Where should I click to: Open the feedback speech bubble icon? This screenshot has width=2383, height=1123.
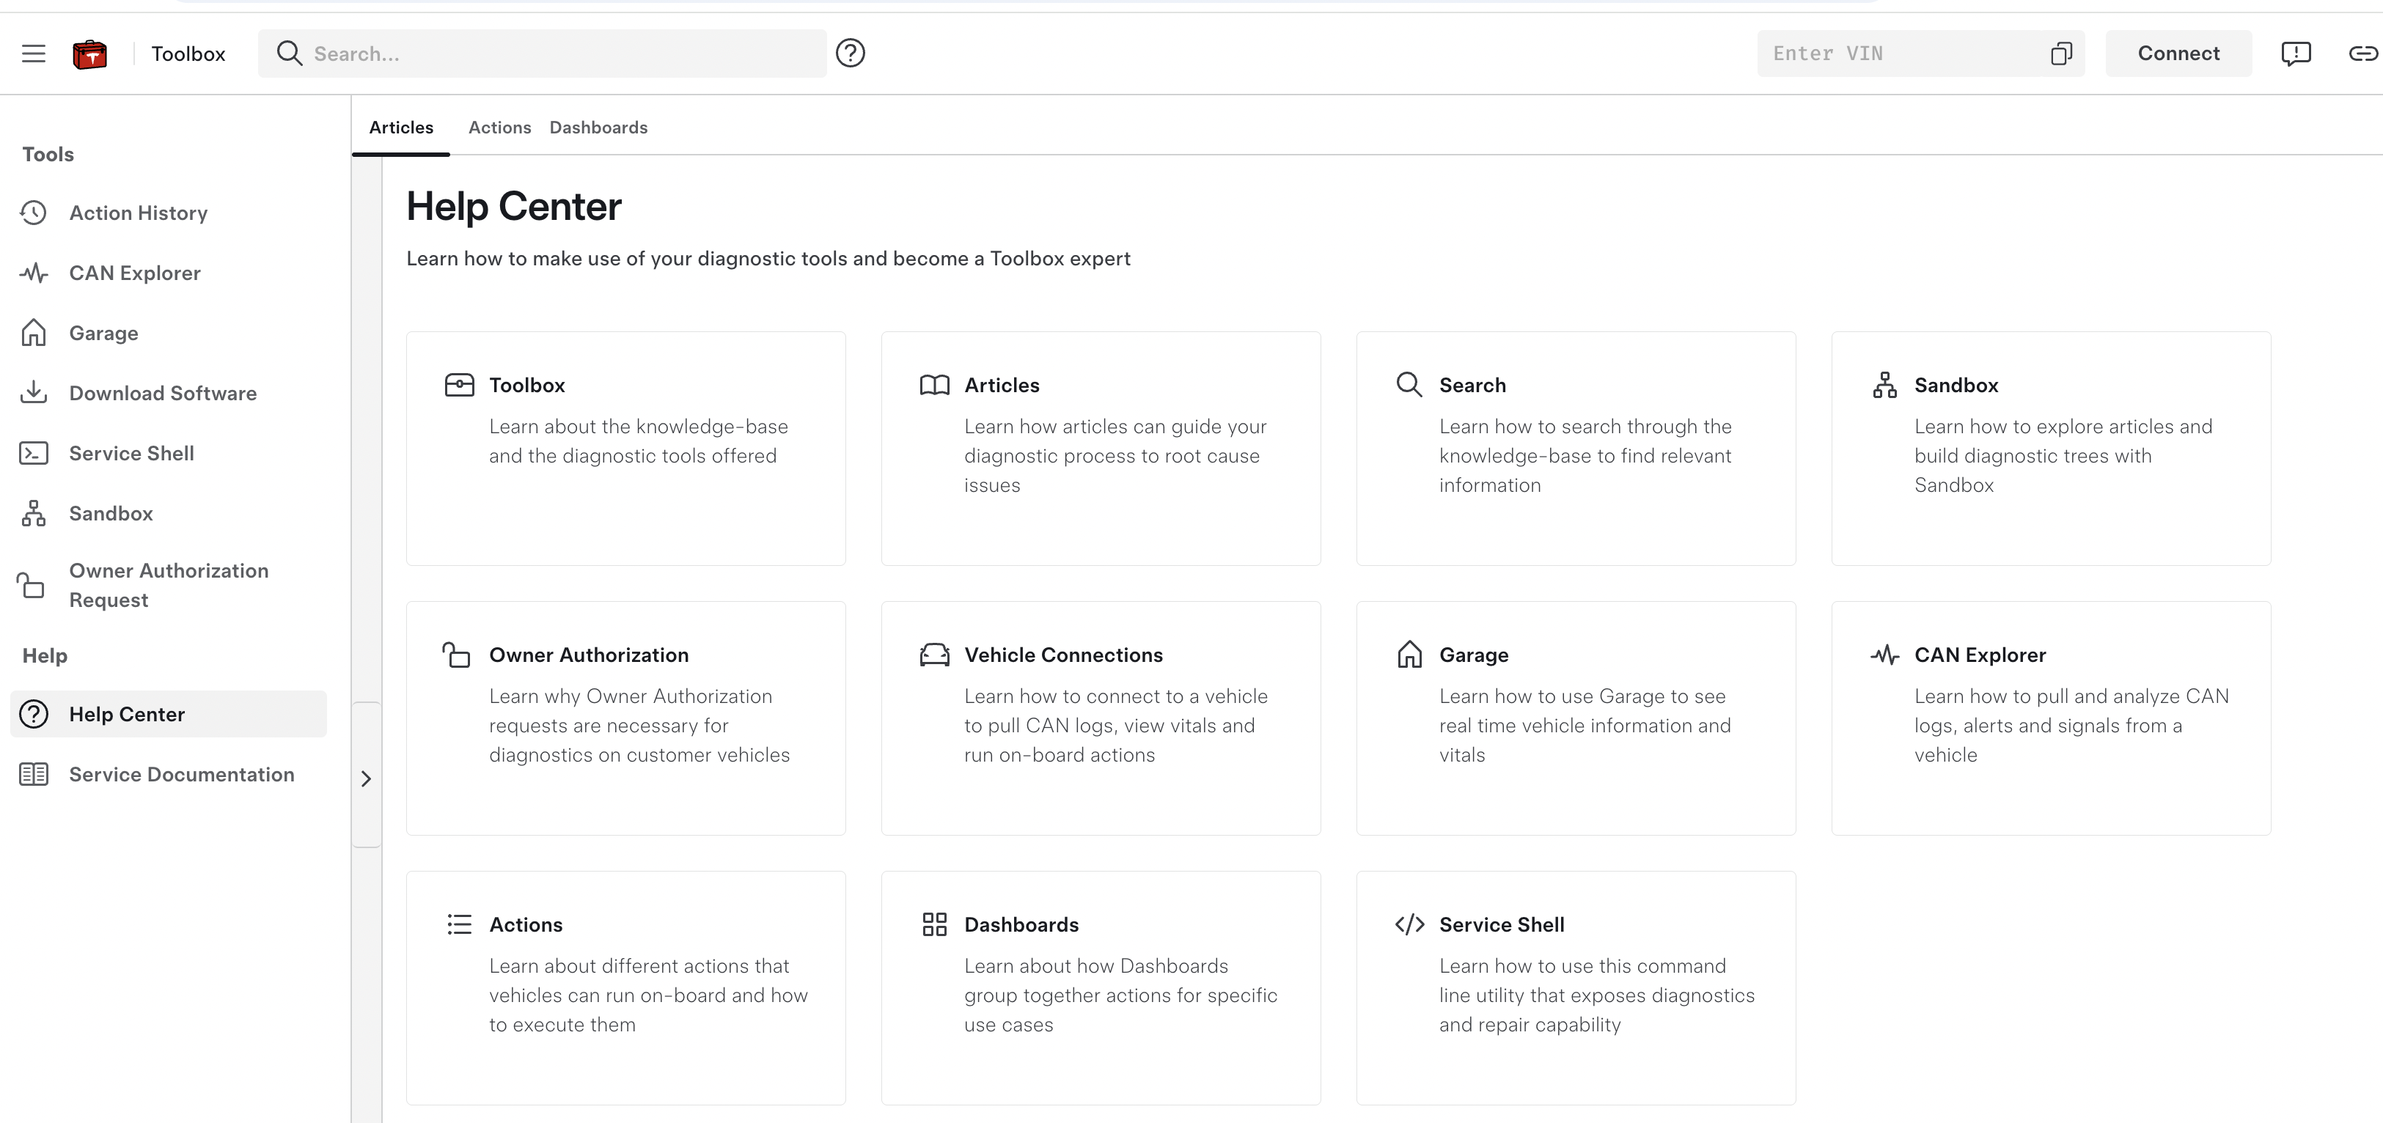[x=2296, y=54]
